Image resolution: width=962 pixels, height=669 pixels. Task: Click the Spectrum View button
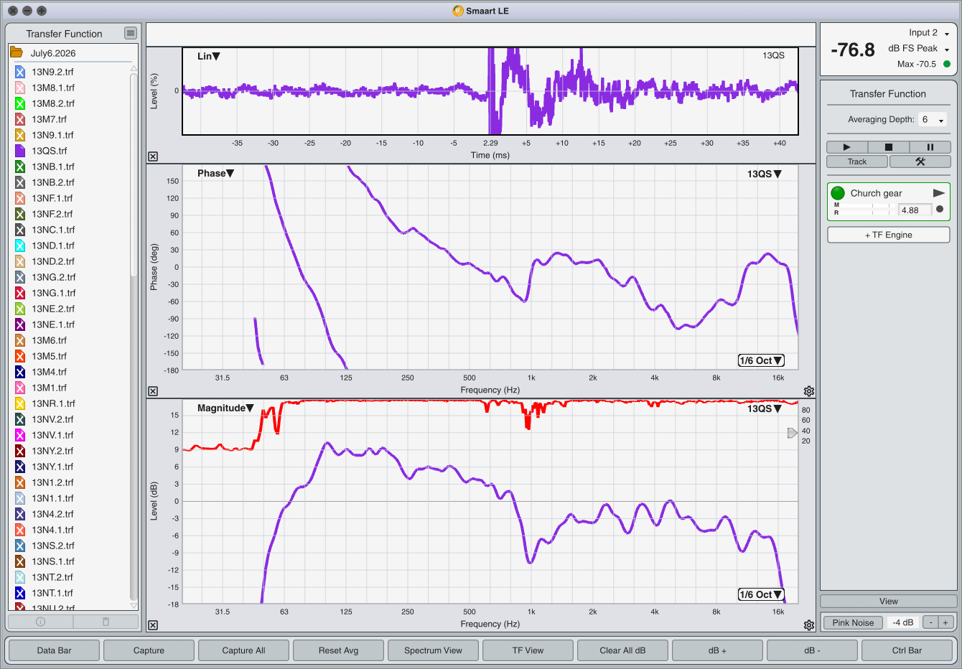433,650
